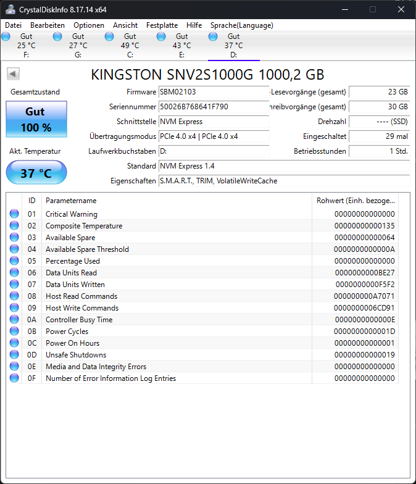The height and width of the screenshot is (484, 416).
Task: Click status orb for Power Cycles row
Action: 14,331
